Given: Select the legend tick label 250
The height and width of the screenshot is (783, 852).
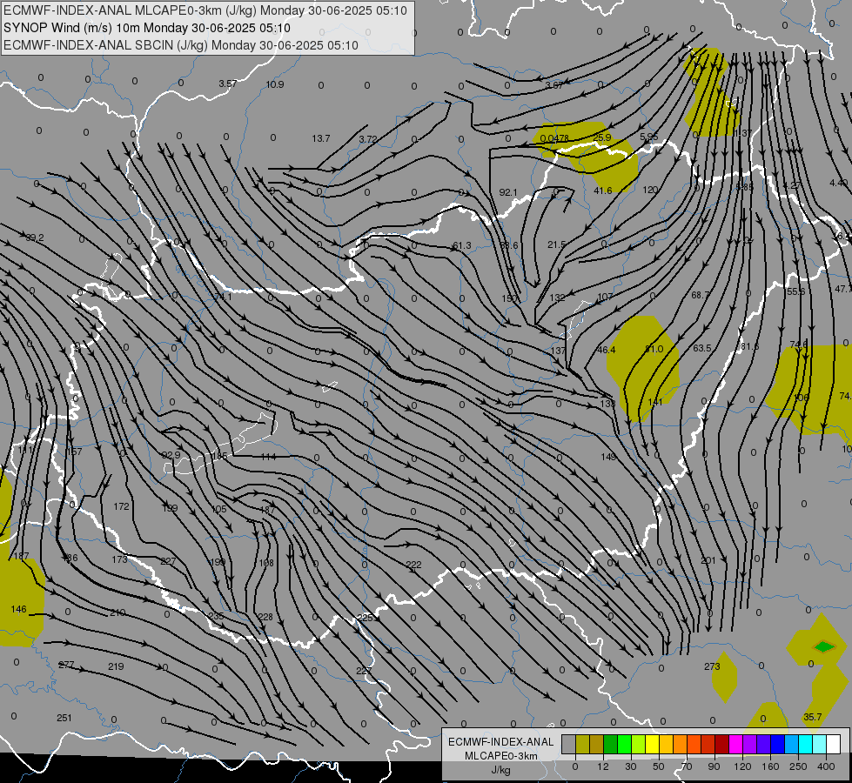Looking at the screenshot, I should [798, 766].
